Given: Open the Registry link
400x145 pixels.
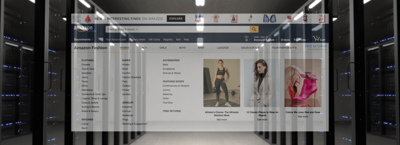Looking at the screenshot, I should click(x=168, y=40).
